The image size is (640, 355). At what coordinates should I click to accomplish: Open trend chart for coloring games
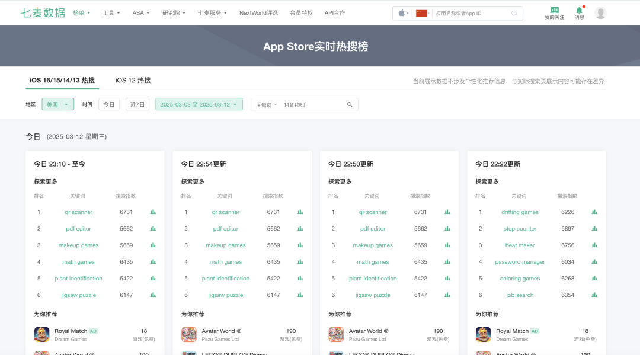pos(595,279)
